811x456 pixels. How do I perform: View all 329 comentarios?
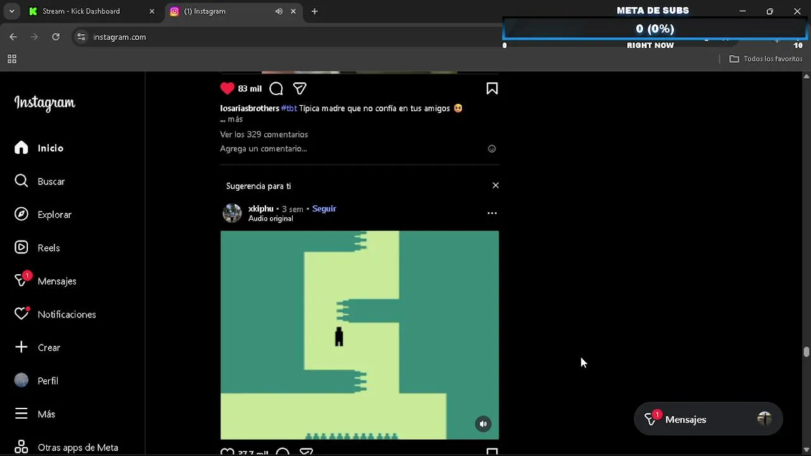click(264, 134)
